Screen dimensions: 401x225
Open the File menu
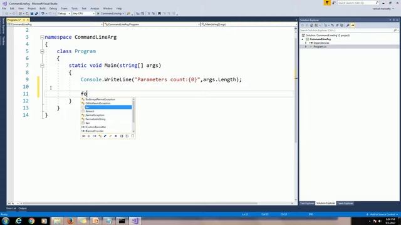click(4, 8)
